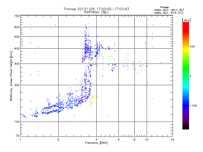Click the colorbar tick label '0'
203x152 pixels.
click(190, 76)
